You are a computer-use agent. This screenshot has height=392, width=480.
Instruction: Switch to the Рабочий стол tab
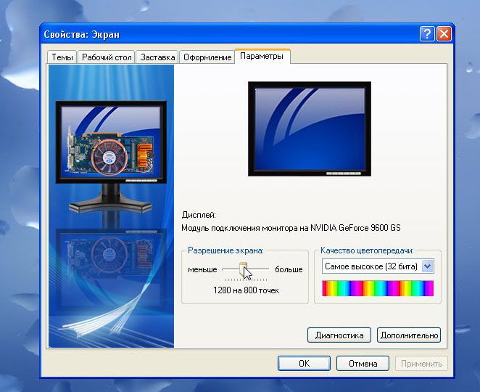pos(107,57)
